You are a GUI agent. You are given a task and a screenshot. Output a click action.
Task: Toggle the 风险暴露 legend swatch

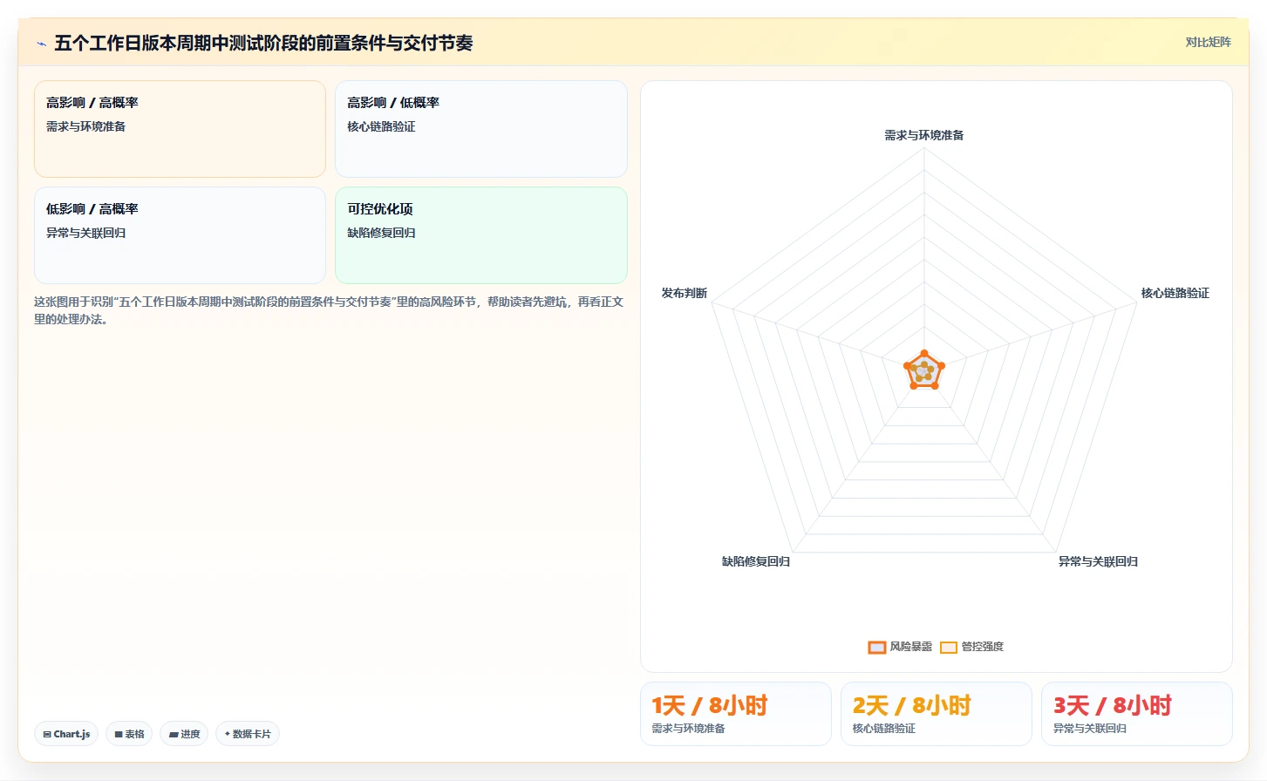pyautogui.click(x=876, y=647)
